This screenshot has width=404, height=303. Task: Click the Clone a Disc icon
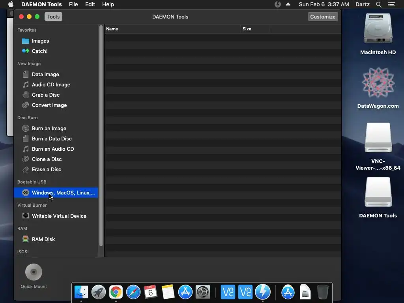(x=26, y=159)
